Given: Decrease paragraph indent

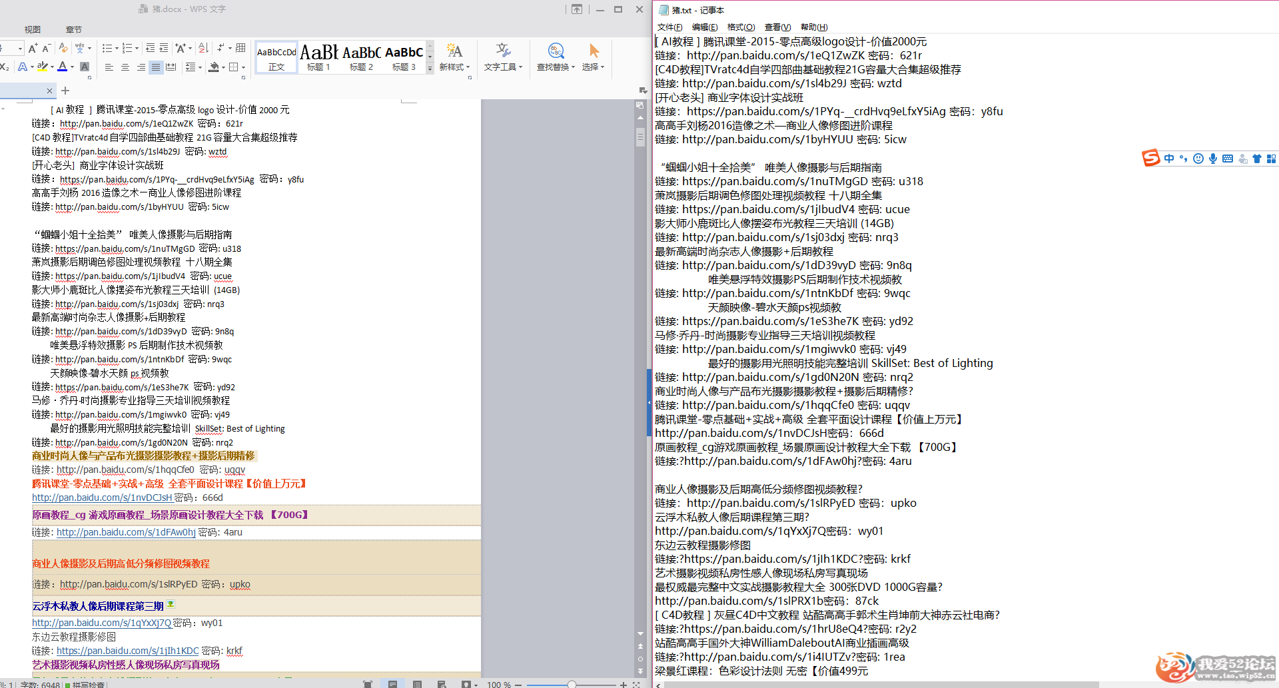Looking at the screenshot, I should pyautogui.click(x=151, y=49).
